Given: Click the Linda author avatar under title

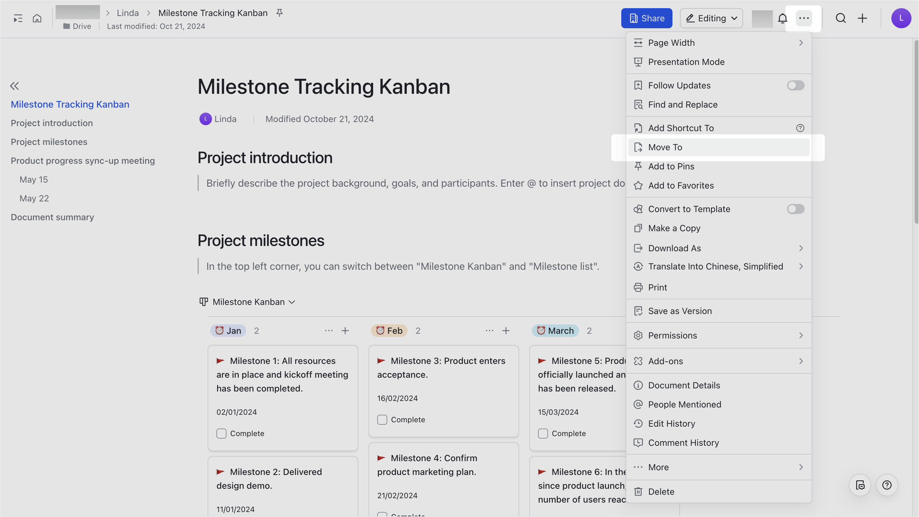Looking at the screenshot, I should click(x=205, y=119).
